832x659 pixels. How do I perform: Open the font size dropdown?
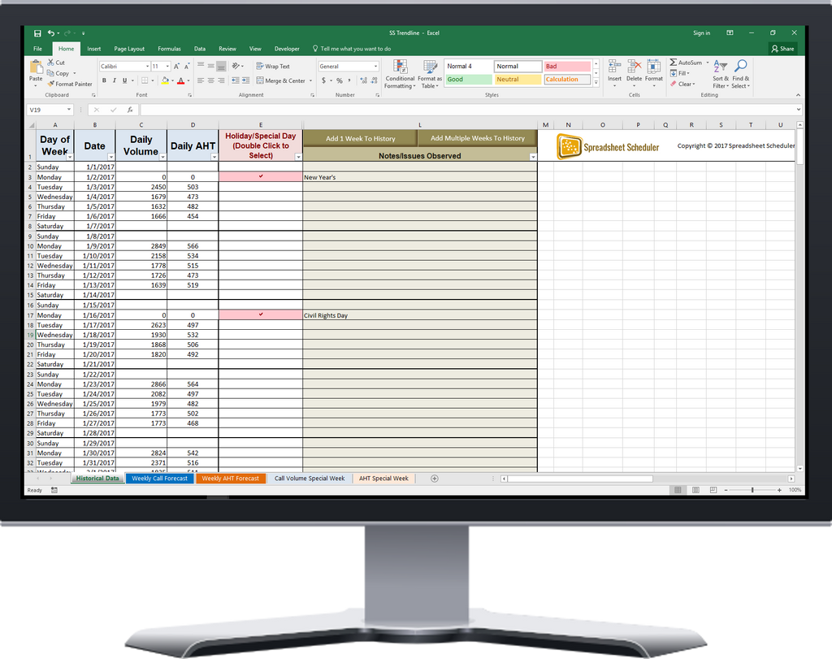167,67
